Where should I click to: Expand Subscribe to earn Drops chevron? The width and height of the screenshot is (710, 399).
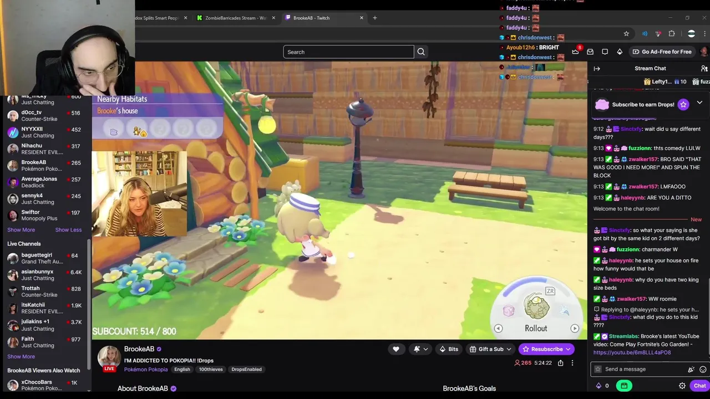pyautogui.click(x=699, y=103)
